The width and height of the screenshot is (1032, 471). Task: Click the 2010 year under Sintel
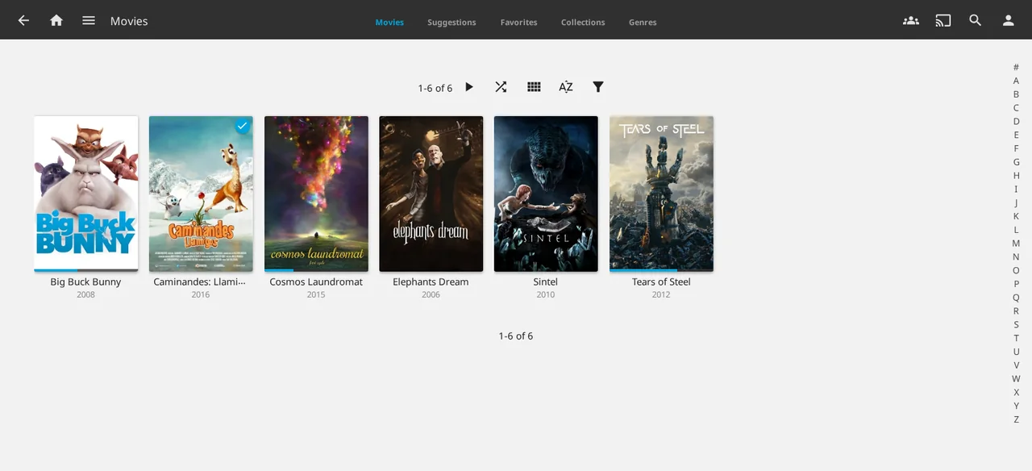pyautogui.click(x=546, y=295)
